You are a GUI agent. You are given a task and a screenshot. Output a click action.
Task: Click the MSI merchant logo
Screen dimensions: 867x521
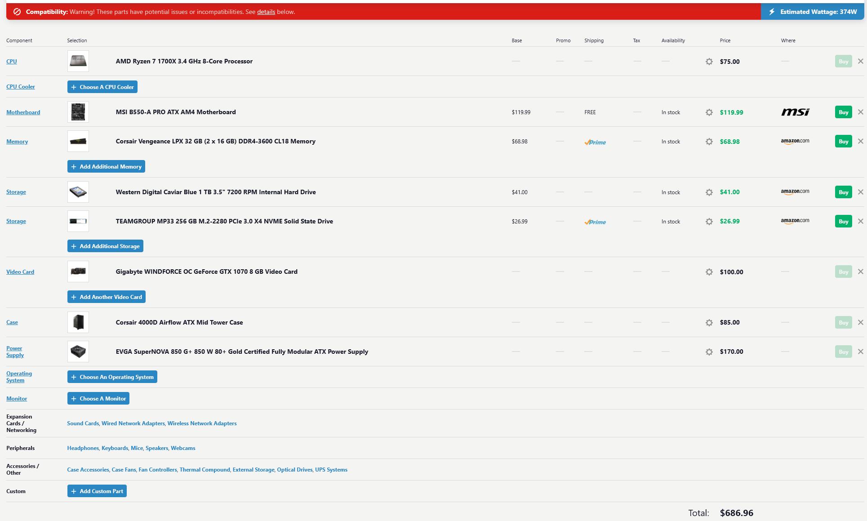click(795, 112)
